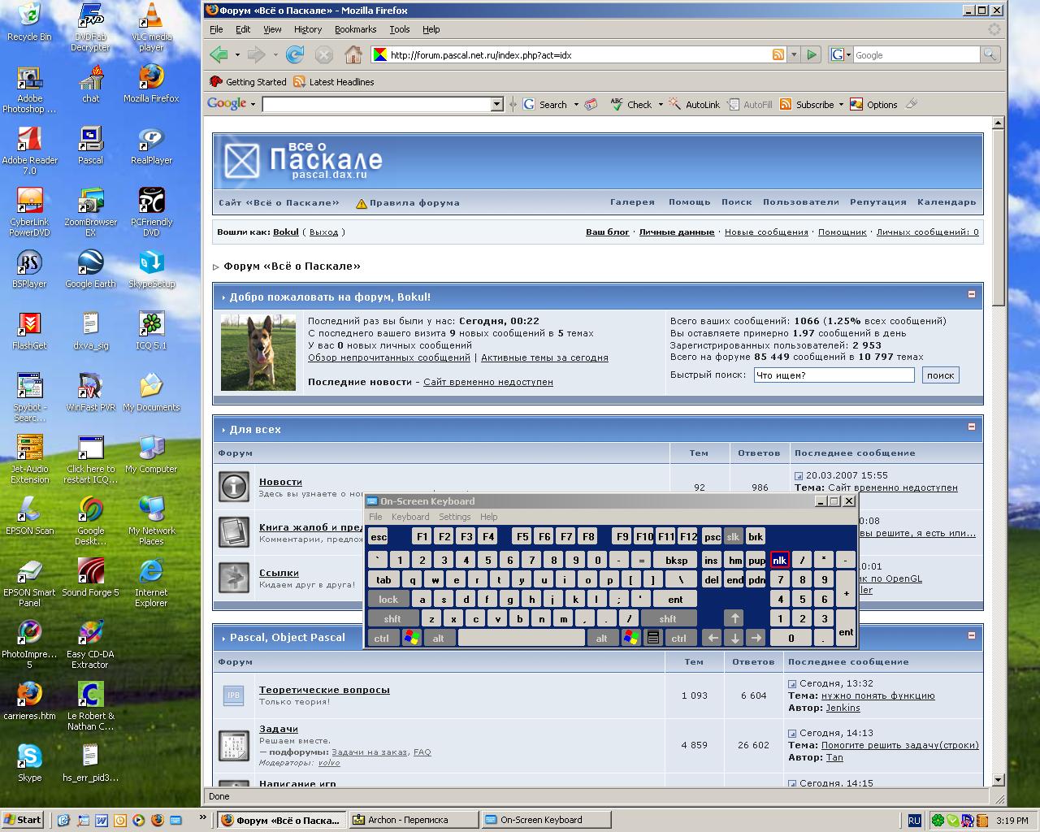
Task: Click the RSS feed icon in address bar
Action: pos(778,54)
